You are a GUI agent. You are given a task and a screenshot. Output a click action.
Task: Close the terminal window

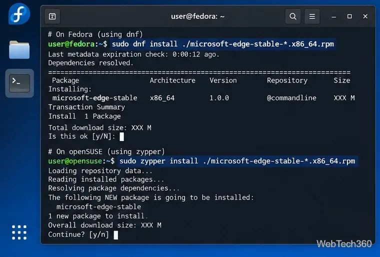point(365,16)
